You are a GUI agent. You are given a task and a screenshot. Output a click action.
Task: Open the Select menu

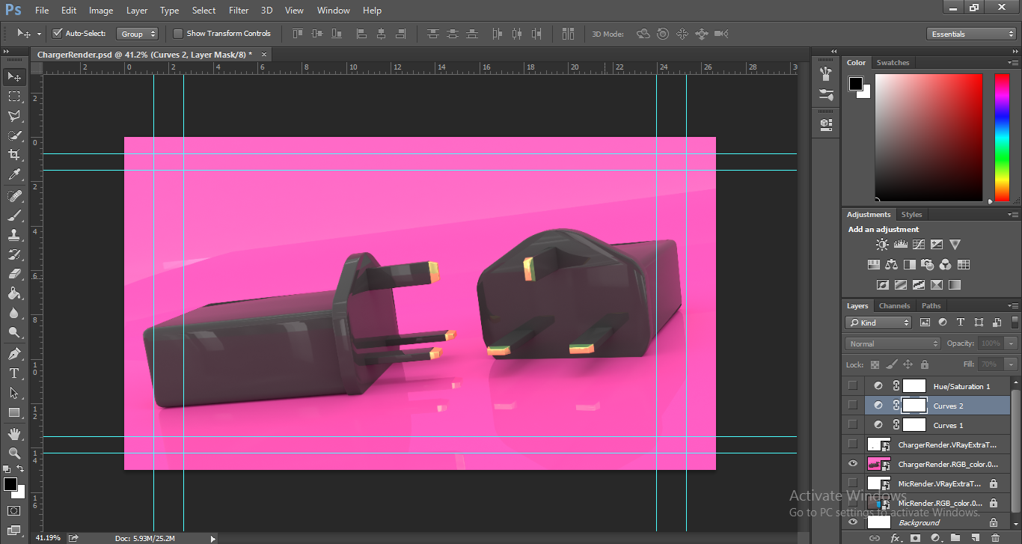click(204, 10)
